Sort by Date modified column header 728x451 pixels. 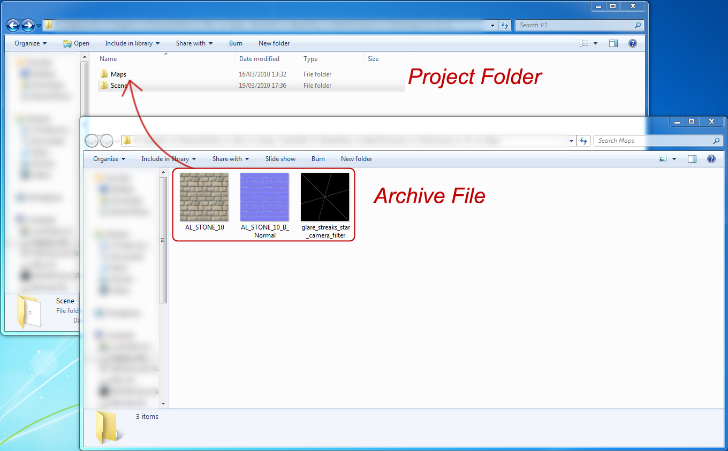(x=259, y=59)
